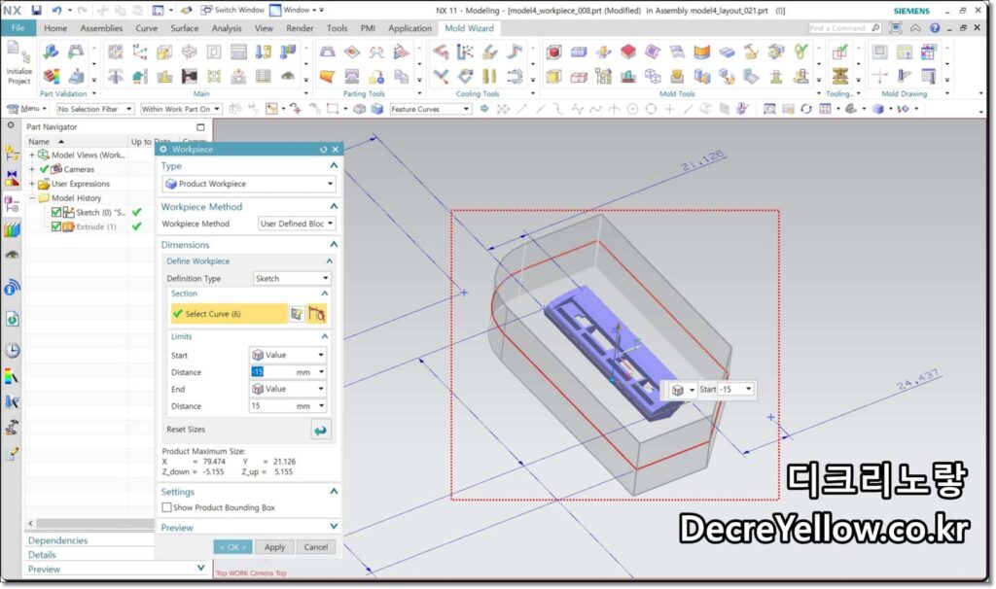Open the Reuse Library books icon in the resource bar
This screenshot has height=589, width=996.
[x=12, y=230]
